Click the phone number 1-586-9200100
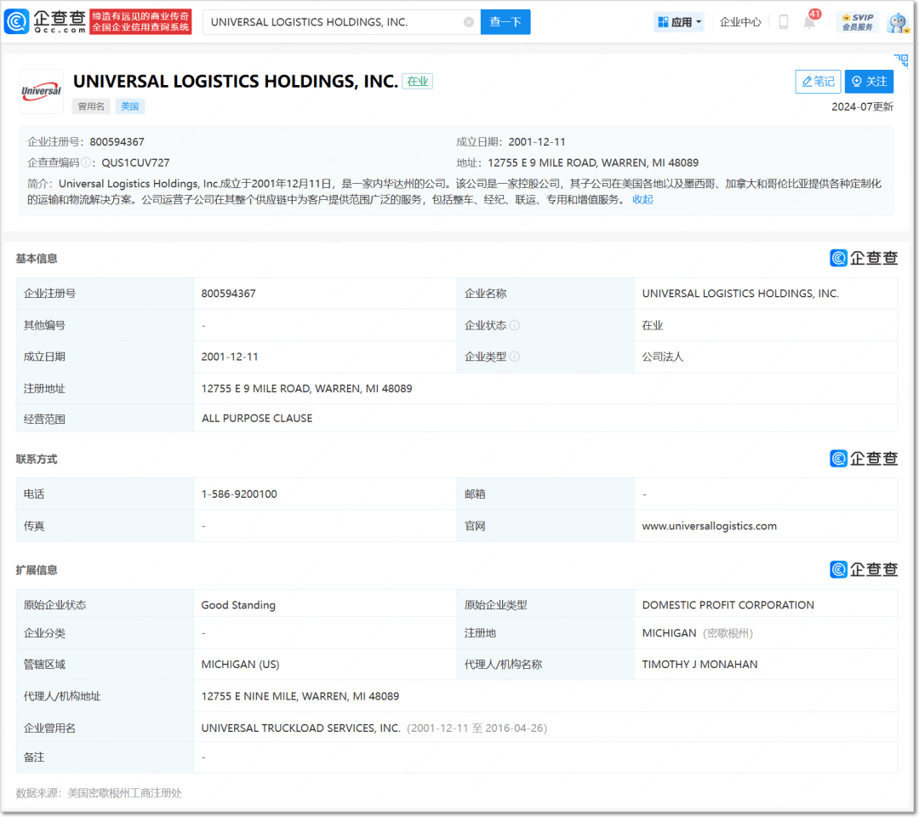 tap(239, 494)
